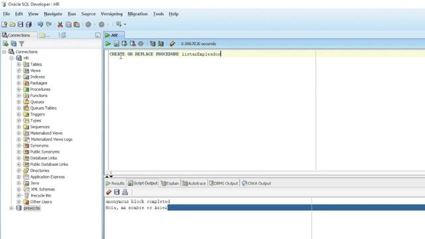Collapse the Connections root node
The width and height of the screenshot is (425, 239).
coord(4,52)
